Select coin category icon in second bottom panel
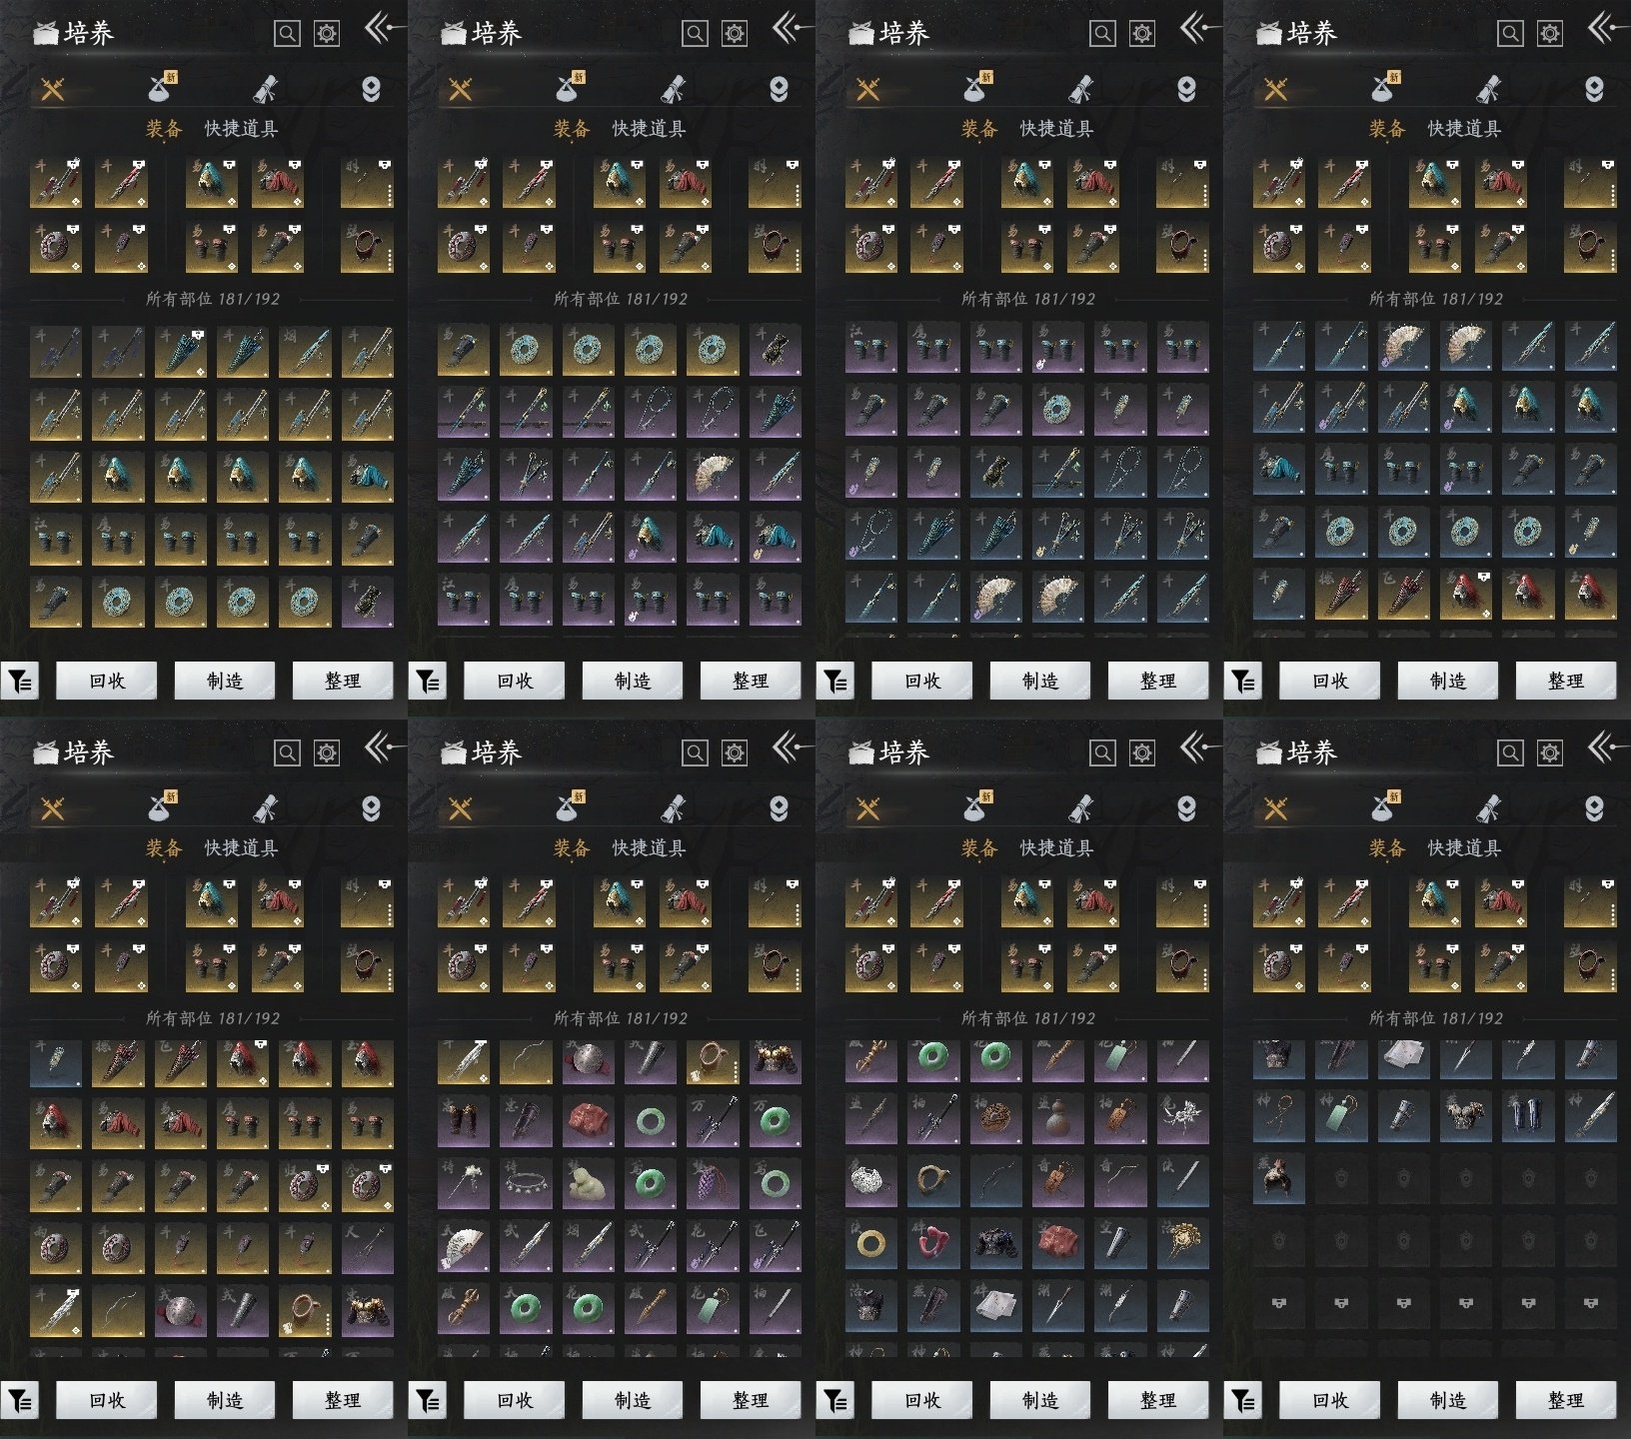1631x1439 pixels. [x=779, y=808]
